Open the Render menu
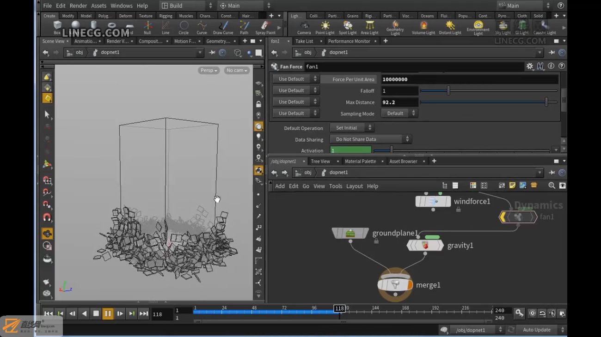Image resolution: width=601 pixels, height=337 pixels. tap(78, 6)
